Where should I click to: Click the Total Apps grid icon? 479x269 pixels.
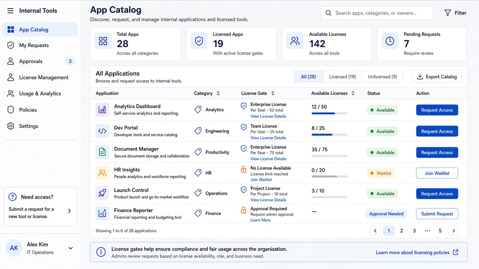coord(103,41)
